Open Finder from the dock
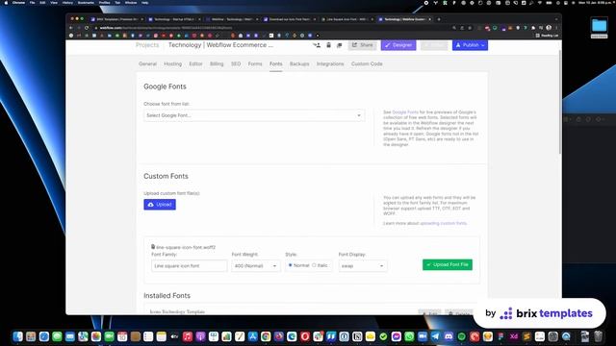Screen dimensions: 616x346 tap(18, 336)
